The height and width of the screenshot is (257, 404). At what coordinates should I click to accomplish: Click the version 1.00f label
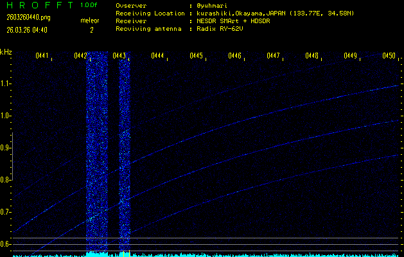[x=89, y=5]
